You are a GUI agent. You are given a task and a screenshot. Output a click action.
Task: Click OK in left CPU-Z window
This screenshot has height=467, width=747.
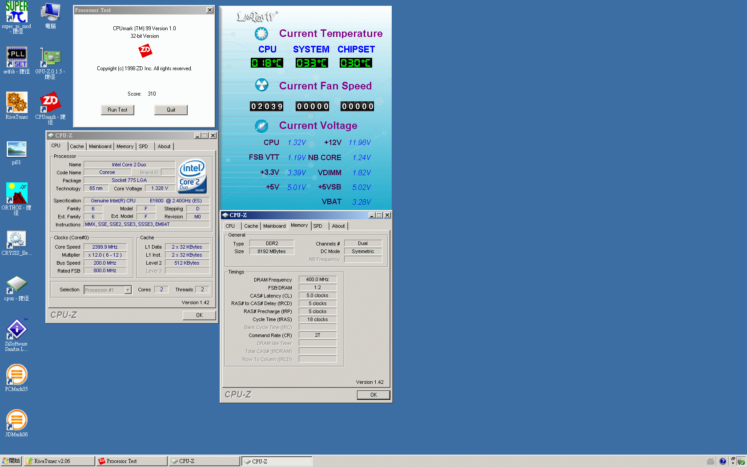(199, 315)
